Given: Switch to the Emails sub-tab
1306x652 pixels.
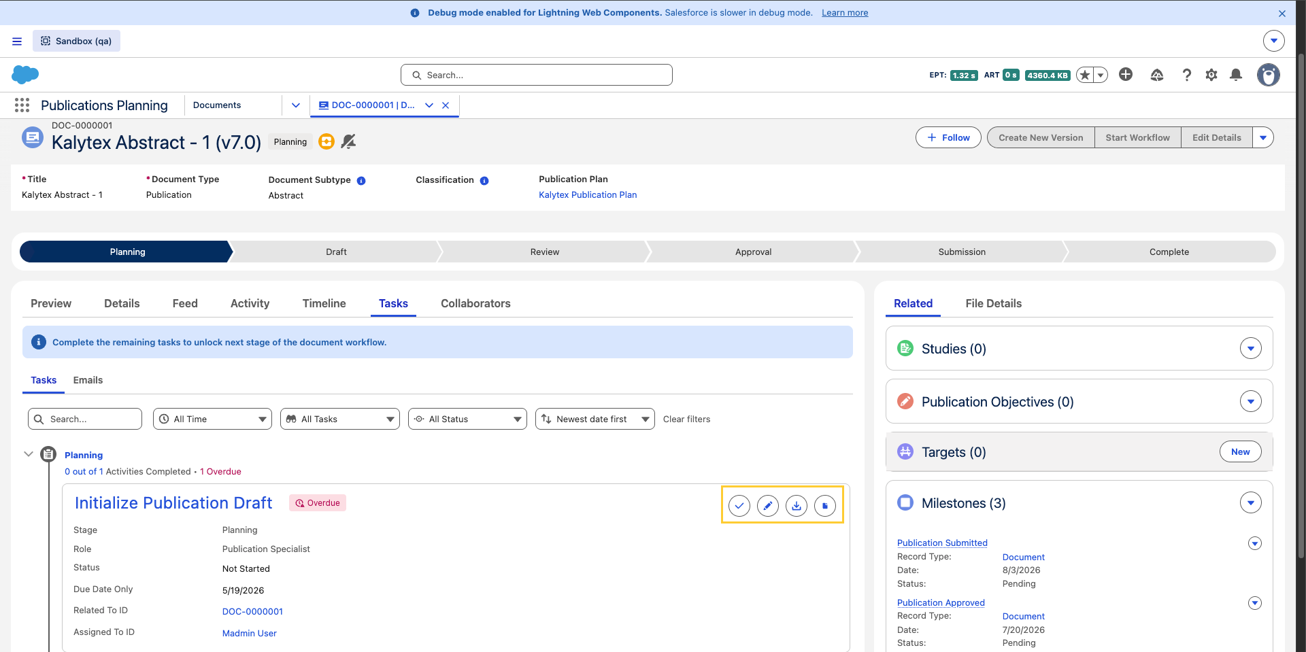Looking at the screenshot, I should (88, 381).
